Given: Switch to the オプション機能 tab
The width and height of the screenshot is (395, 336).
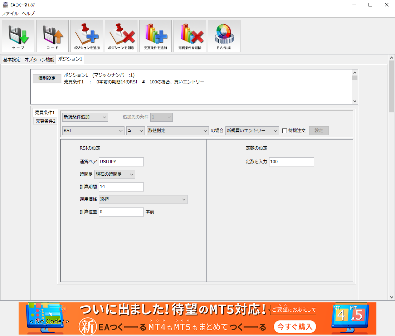Looking at the screenshot, I should [39, 60].
